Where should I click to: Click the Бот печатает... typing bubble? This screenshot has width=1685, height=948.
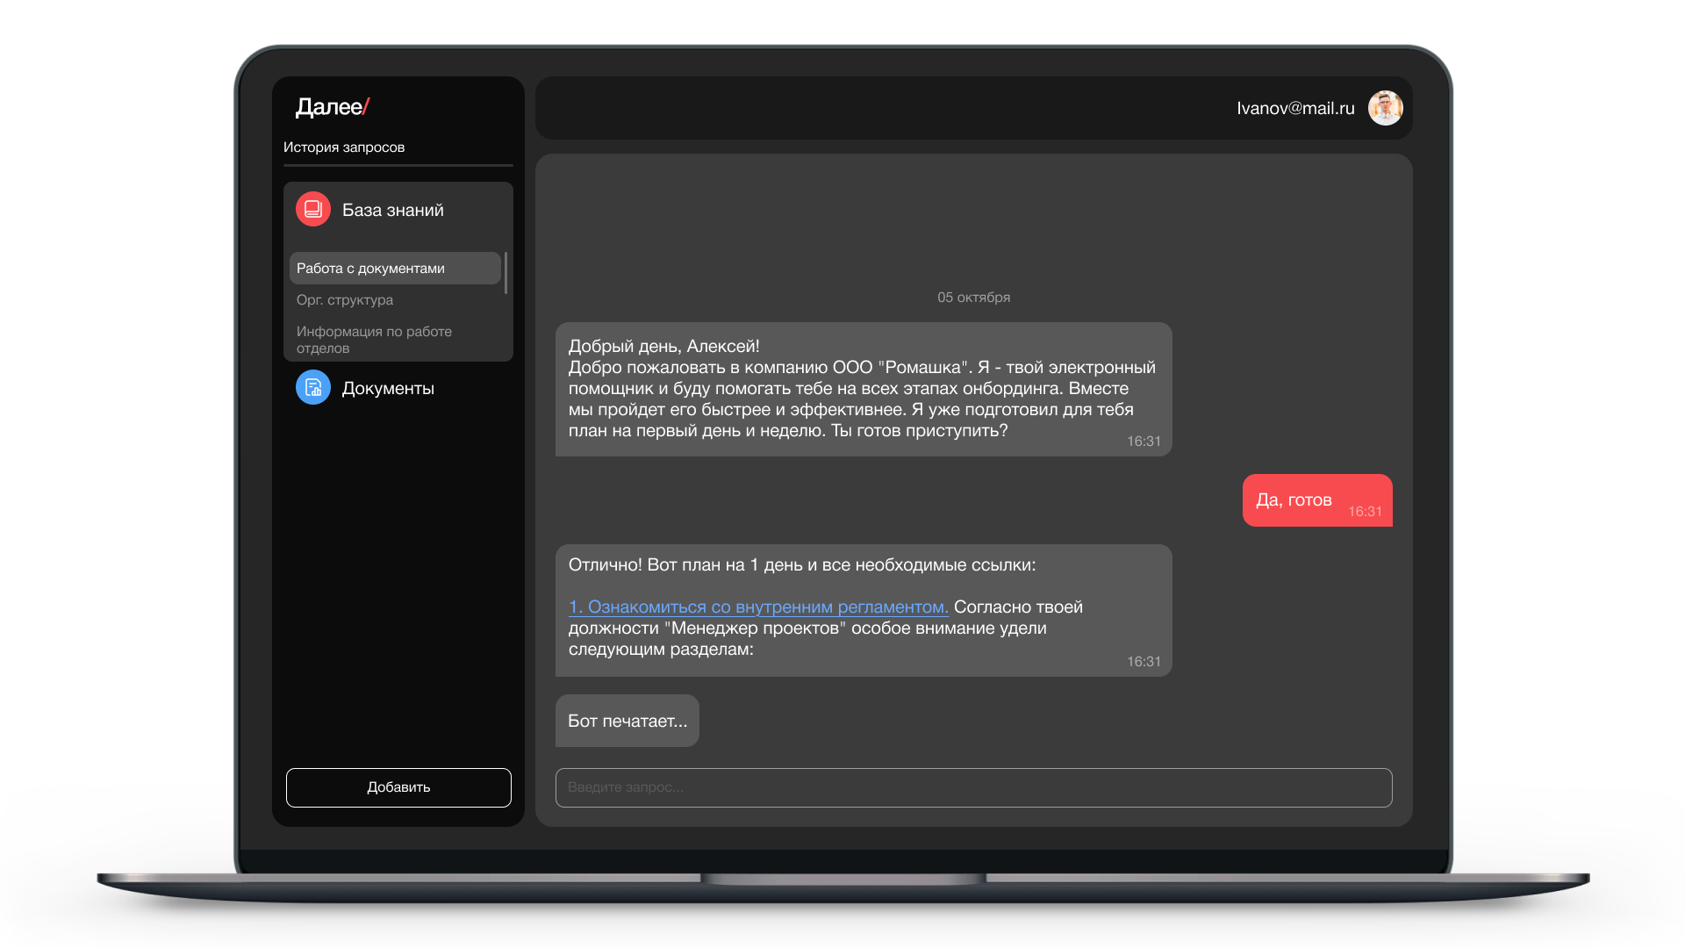[x=627, y=721]
